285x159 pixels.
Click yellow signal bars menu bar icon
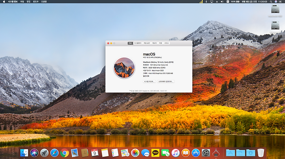[201, 2]
